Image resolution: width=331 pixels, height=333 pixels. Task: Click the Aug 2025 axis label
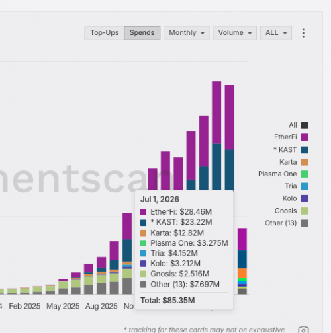(101, 306)
